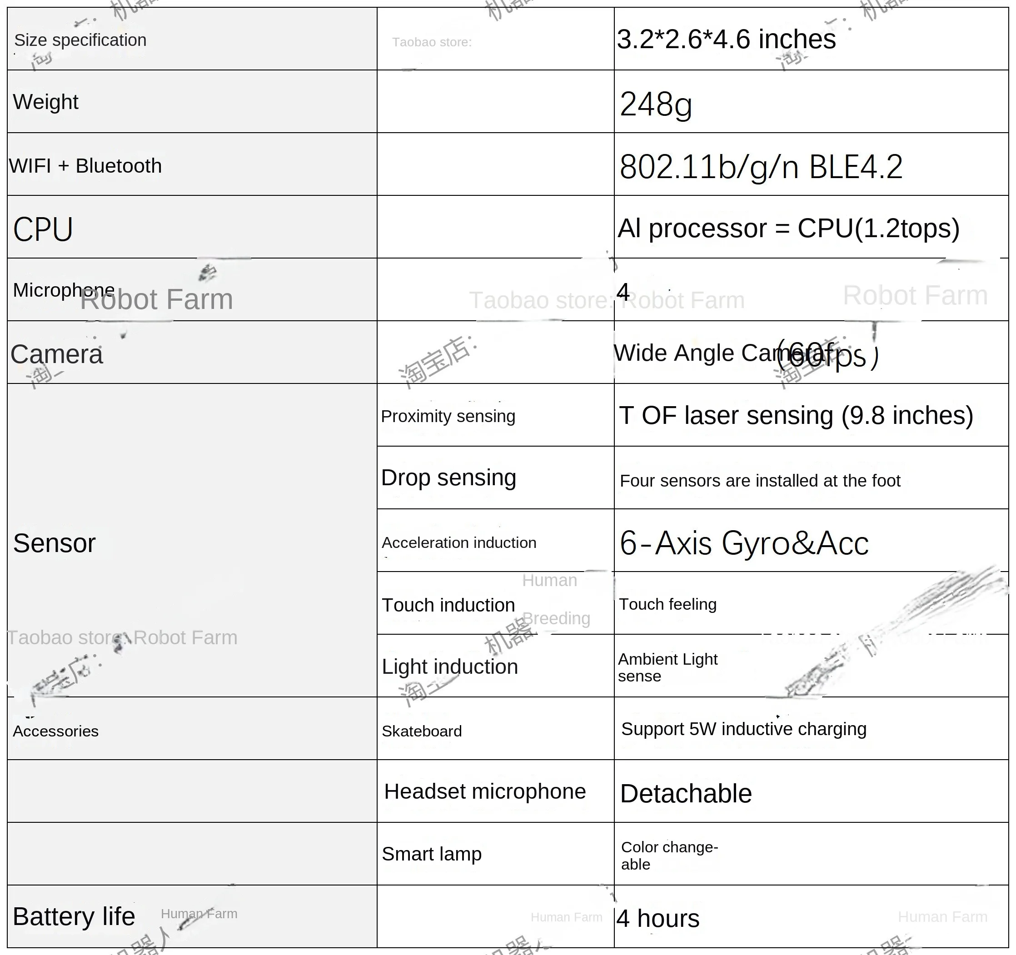Click the "Camera" row label

tap(57, 354)
